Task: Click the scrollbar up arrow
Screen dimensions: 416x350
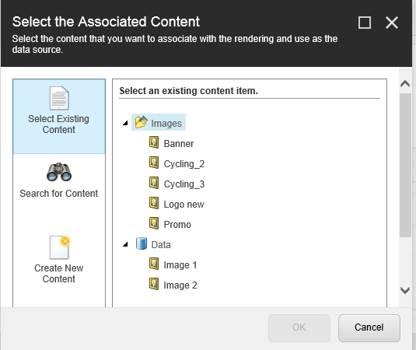Action: tap(405, 84)
